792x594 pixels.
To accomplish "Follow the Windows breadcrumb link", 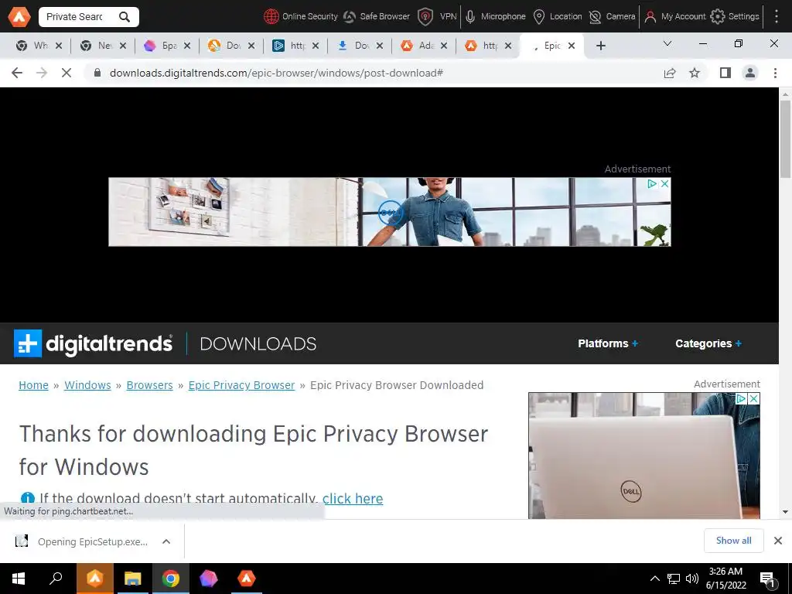I will pos(87,385).
